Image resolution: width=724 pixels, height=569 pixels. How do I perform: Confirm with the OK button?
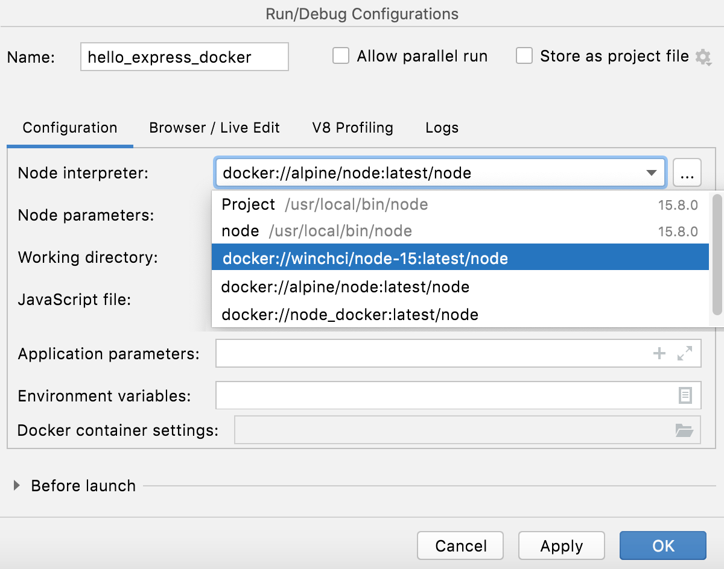click(x=662, y=545)
